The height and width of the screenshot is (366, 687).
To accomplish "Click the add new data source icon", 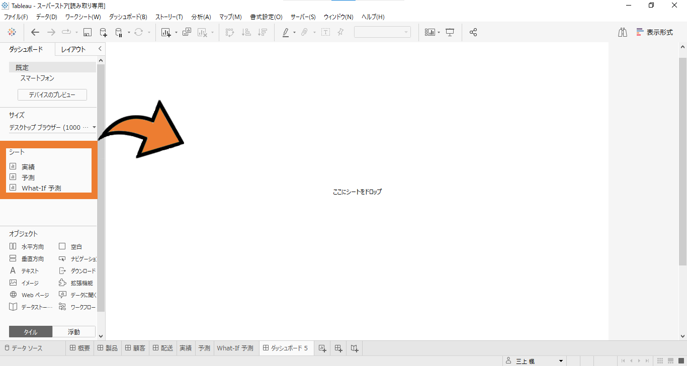I will point(103,32).
